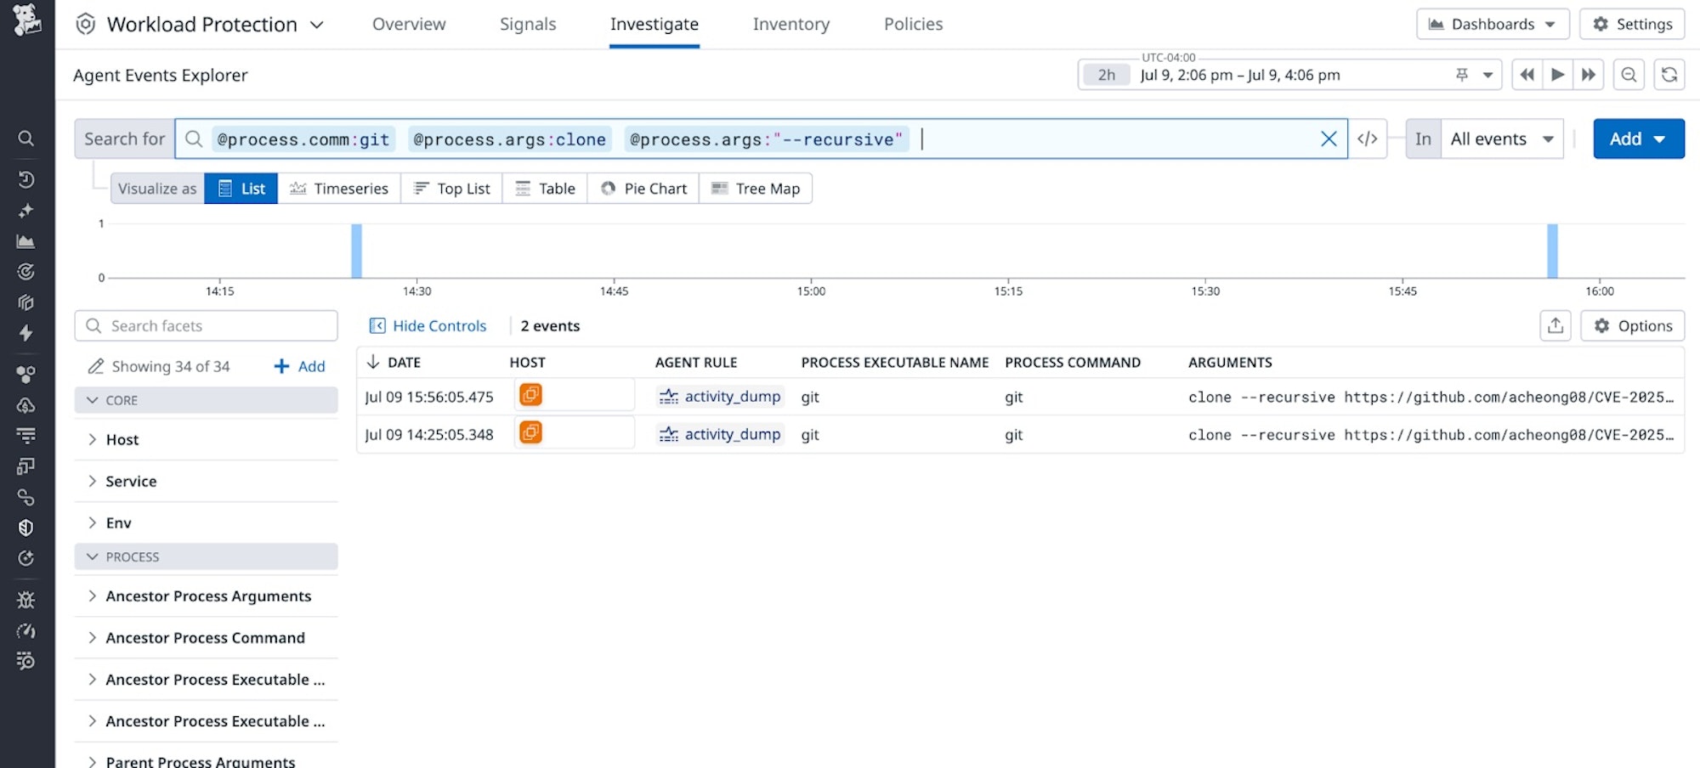Click the 14:25 bar in the timeline chart
Screen dimensions: 1700x768
click(357, 251)
